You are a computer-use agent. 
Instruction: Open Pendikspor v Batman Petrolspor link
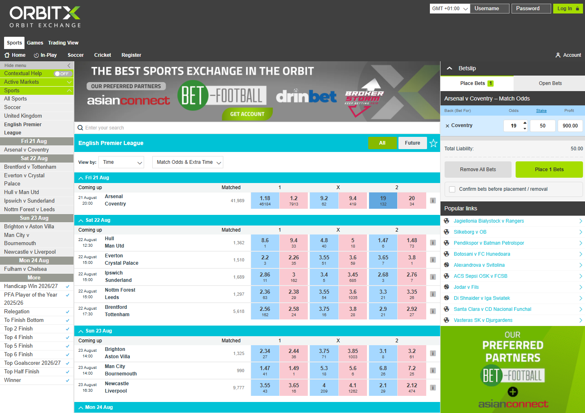pyautogui.click(x=489, y=243)
